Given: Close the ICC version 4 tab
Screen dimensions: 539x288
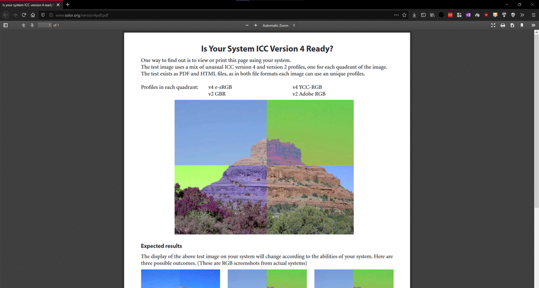Looking at the screenshot, I should click(x=58, y=5).
